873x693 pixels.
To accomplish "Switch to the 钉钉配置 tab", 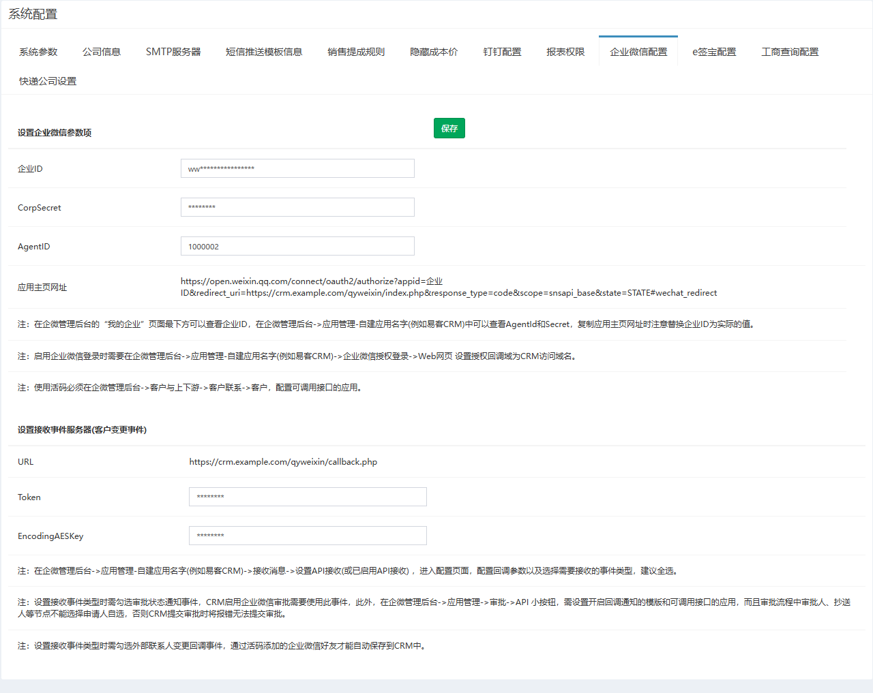I will pos(502,52).
